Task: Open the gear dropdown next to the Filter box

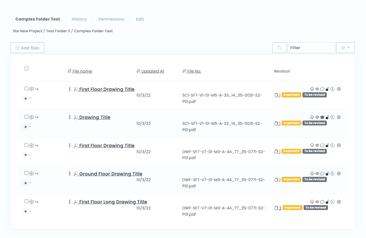Action: pyautogui.click(x=345, y=48)
